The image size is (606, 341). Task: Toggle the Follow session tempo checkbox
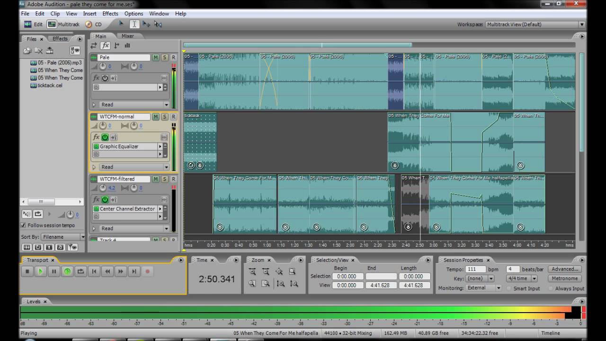point(23,225)
